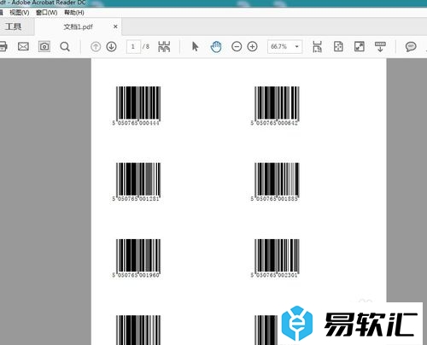Click barcode labeled 5 030765 002301
Viewport: 427px width, 345px height.
(x=276, y=258)
